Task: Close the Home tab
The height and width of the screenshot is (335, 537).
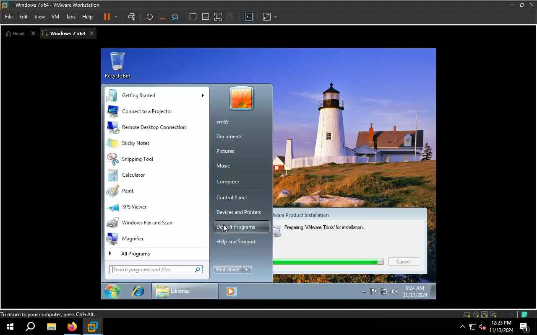Action: point(33,33)
